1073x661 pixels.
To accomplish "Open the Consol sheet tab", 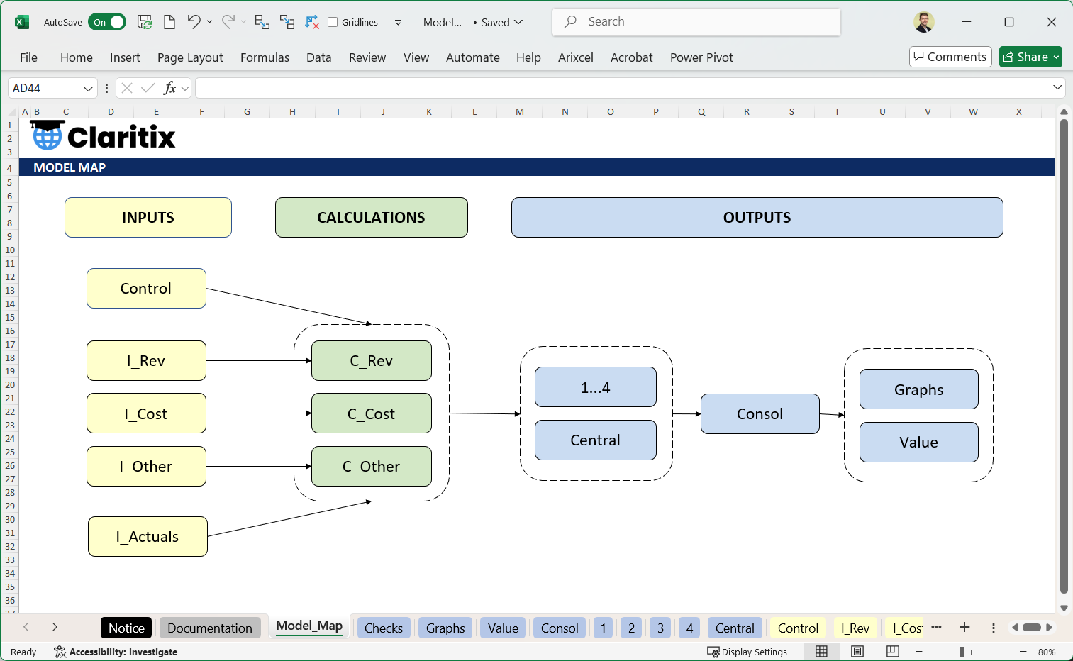I will [x=560, y=628].
